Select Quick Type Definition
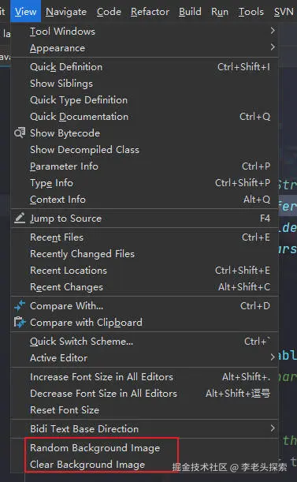 click(x=145, y=100)
